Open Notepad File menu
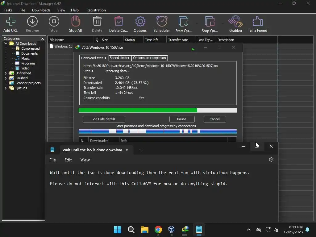 52,160
